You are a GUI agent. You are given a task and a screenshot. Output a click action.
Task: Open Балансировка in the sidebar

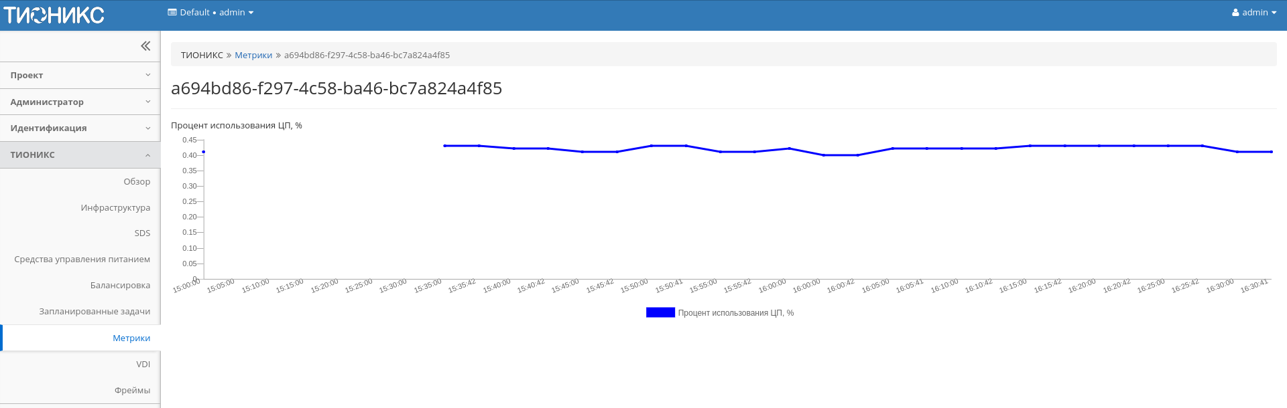click(120, 286)
